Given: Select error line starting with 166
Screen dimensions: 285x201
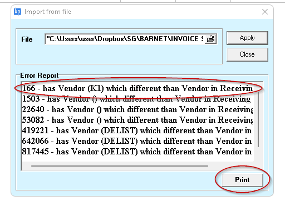Looking at the screenshot, I should pos(137,88).
